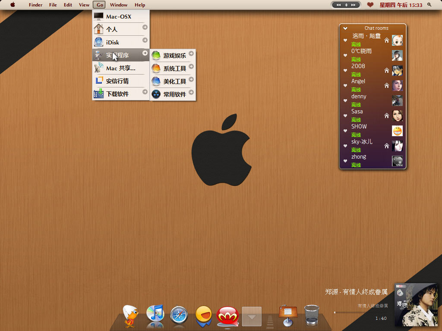
Task: Toggle heart next to 洛雨·飚蠢
Action: [345, 40]
